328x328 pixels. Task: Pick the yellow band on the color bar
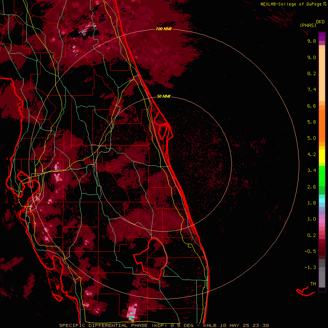click(322, 156)
